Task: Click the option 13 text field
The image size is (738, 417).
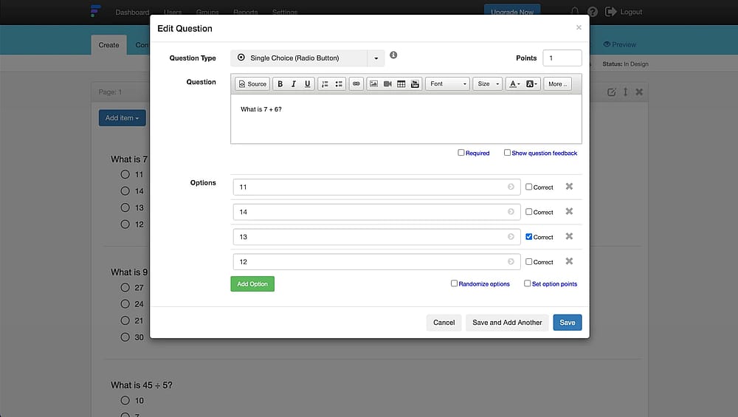Action: (x=376, y=237)
